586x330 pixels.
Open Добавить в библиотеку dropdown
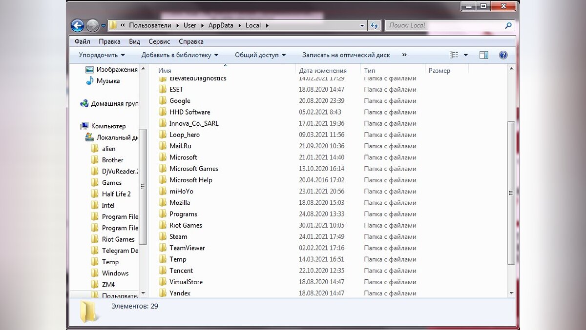[x=180, y=55]
